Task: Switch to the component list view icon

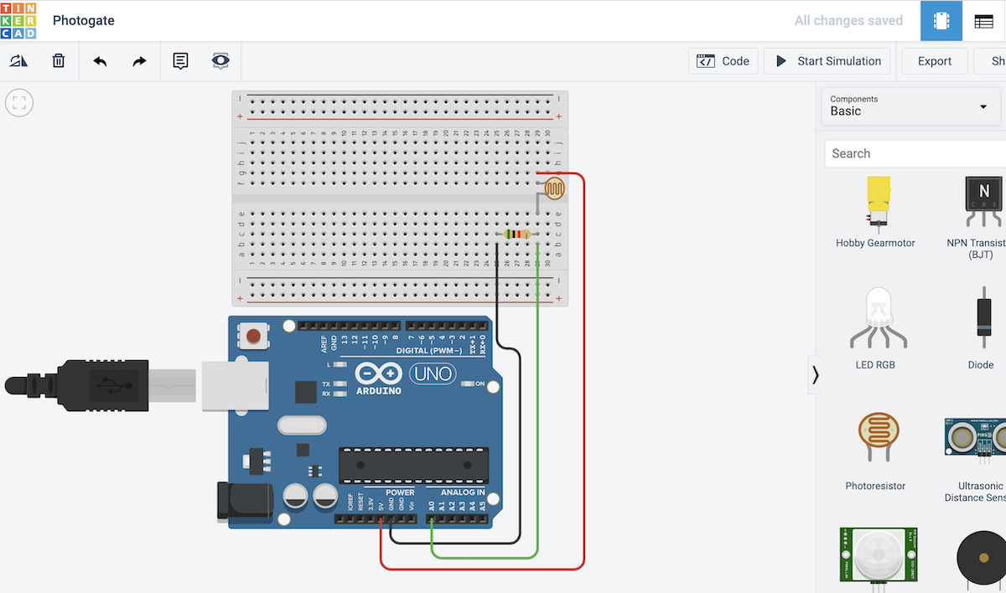Action: click(982, 20)
